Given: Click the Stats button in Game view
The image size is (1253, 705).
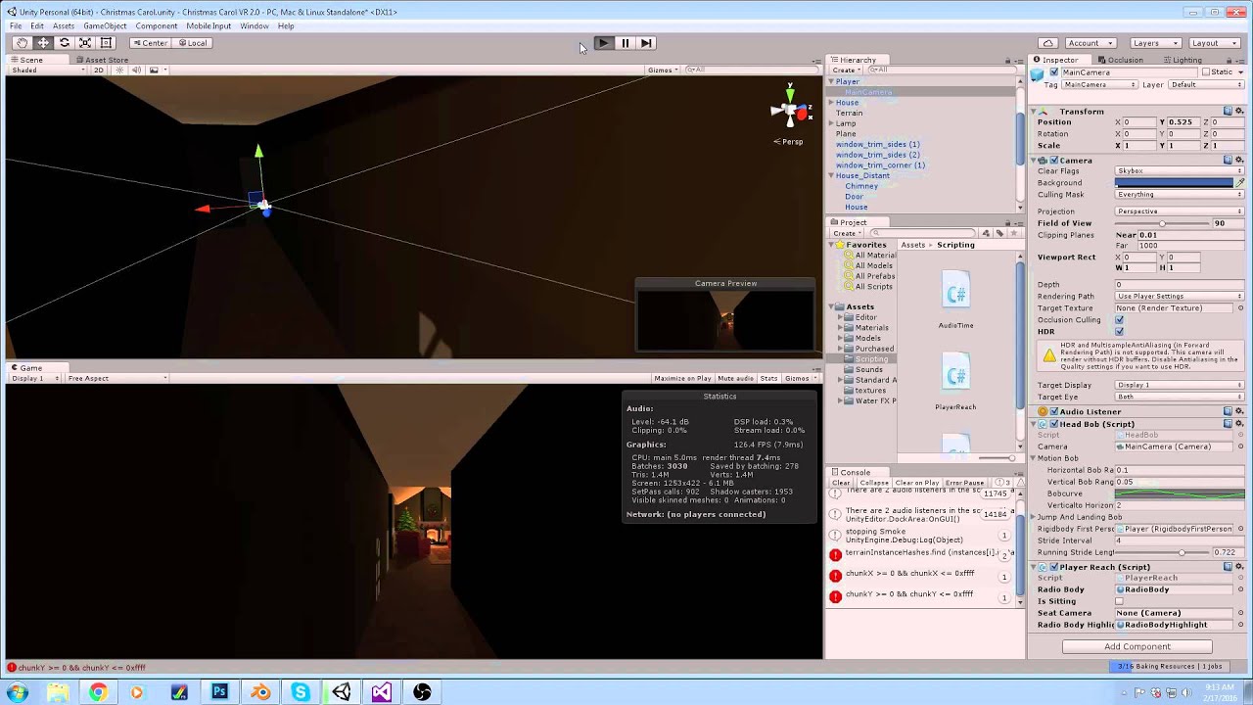Looking at the screenshot, I should click(769, 378).
